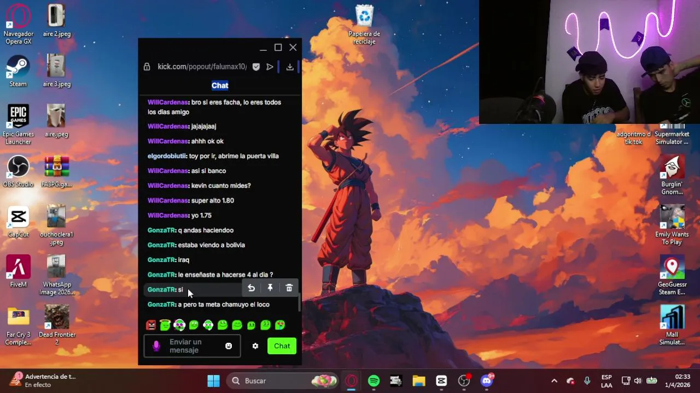Insert the heart-eyes green emote
The width and height of the screenshot is (700, 393).
pos(279,325)
